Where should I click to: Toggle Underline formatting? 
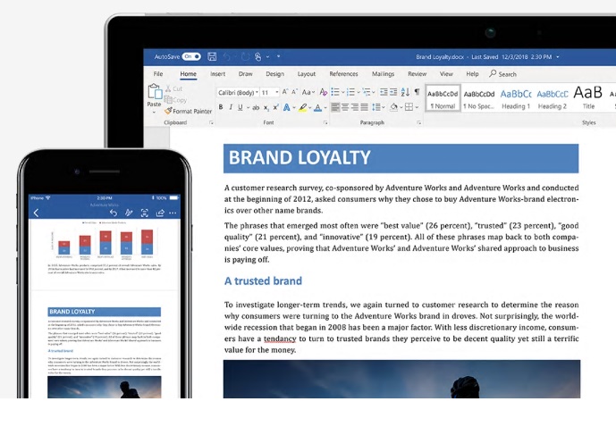pos(240,107)
